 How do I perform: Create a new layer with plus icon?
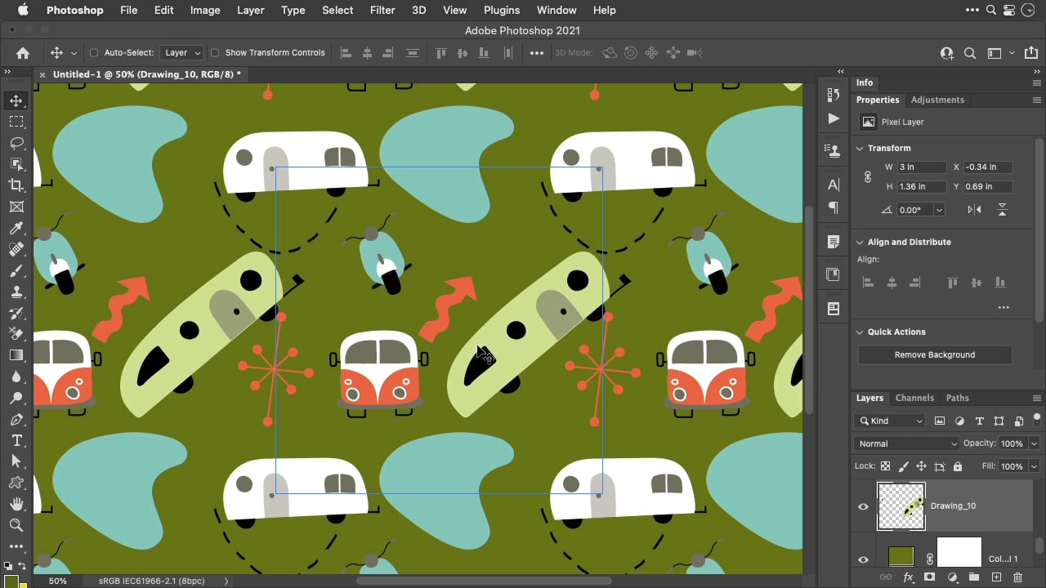pyautogui.click(x=996, y=577)
